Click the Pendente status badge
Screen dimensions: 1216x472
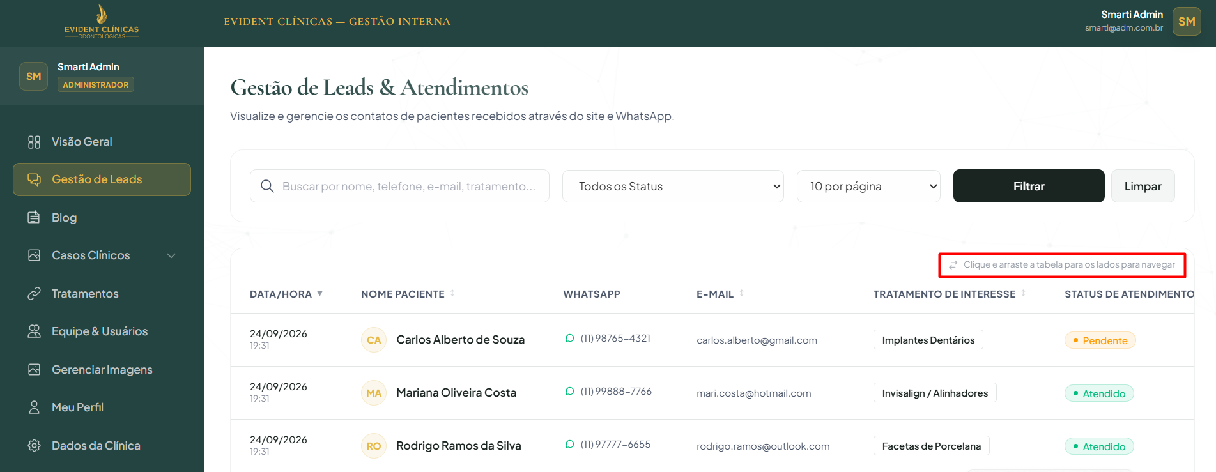[1100, 340]
